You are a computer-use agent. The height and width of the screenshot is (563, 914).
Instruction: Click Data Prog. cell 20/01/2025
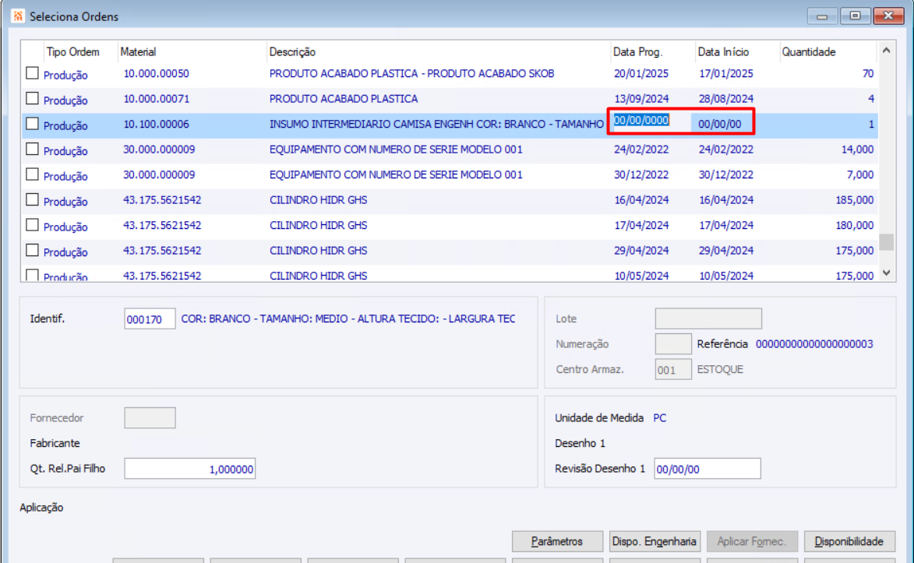pos(641,73)
